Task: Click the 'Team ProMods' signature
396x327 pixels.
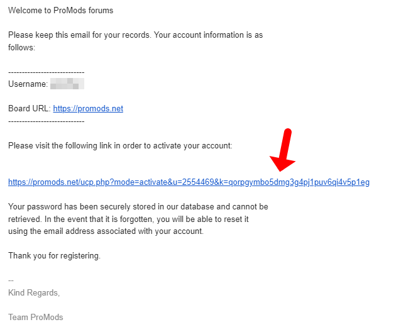Action: tap(36, 317)
